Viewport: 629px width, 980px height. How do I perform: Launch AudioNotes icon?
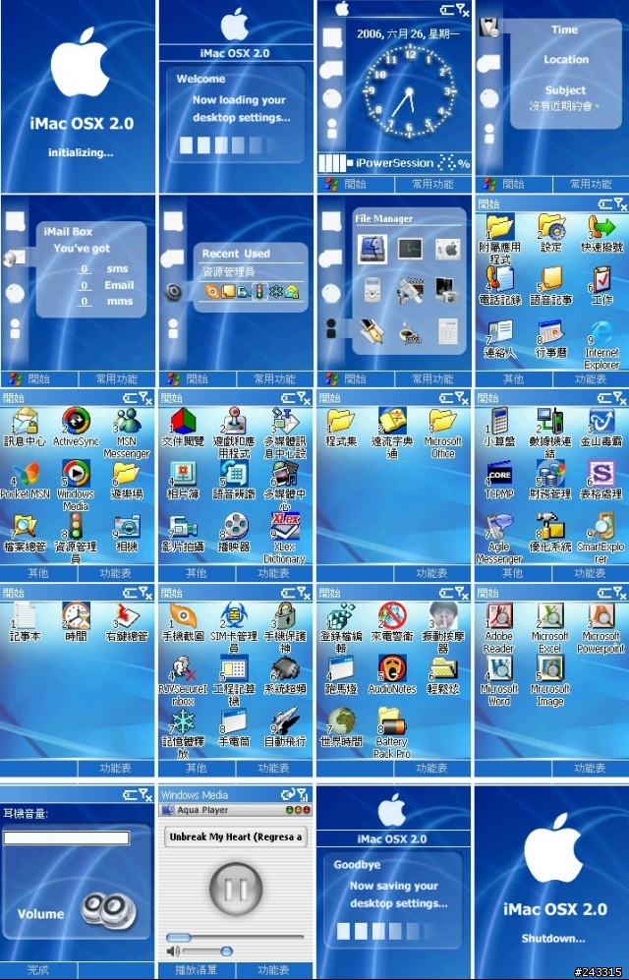392,669
